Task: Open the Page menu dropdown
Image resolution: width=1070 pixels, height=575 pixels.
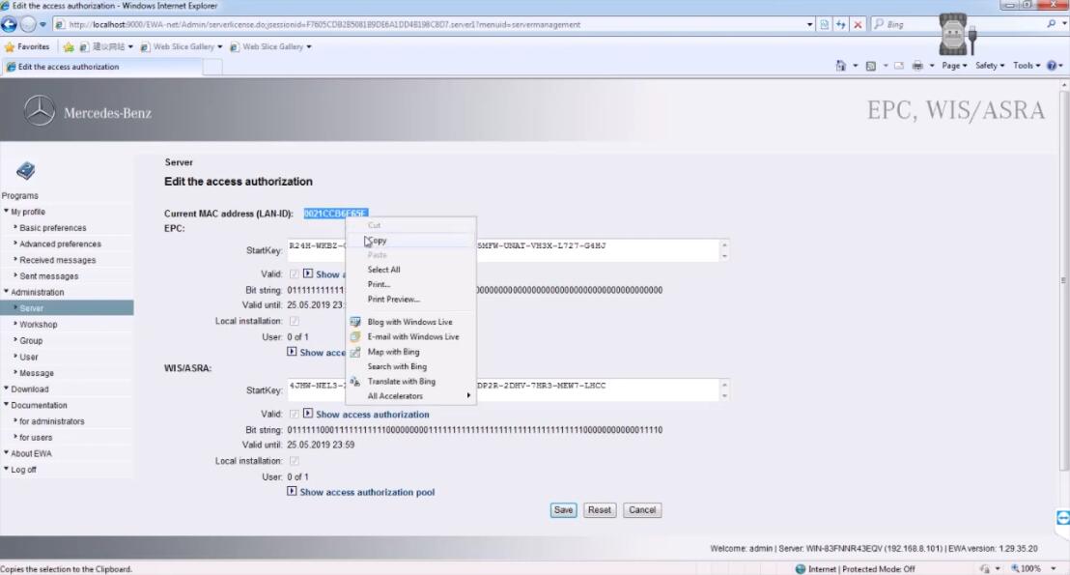Action: click(954, 66)
